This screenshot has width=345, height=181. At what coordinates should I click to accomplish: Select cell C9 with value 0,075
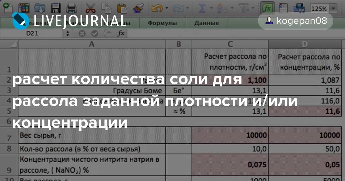click(x=230, y=165)
